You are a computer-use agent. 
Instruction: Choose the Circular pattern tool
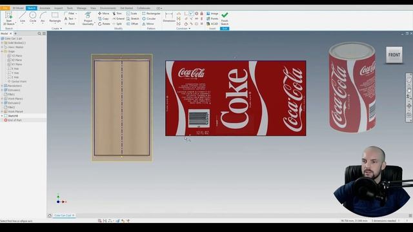pyautogui.click(x=149, y=19)
